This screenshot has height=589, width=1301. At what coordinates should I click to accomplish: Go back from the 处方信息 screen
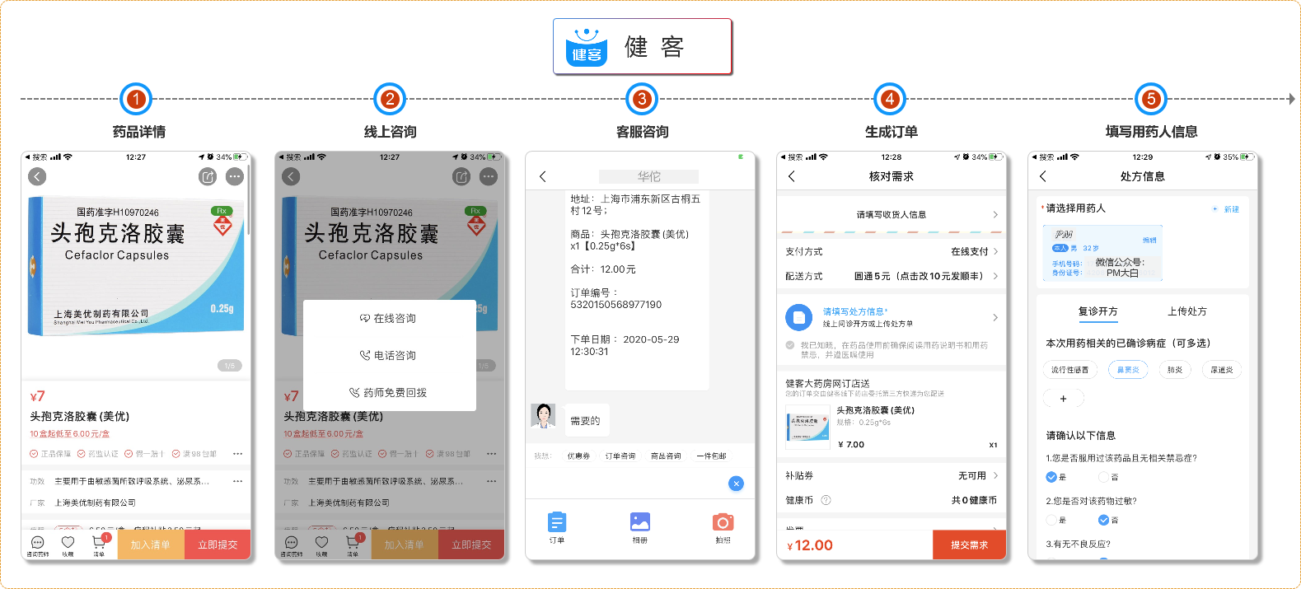1043,176
